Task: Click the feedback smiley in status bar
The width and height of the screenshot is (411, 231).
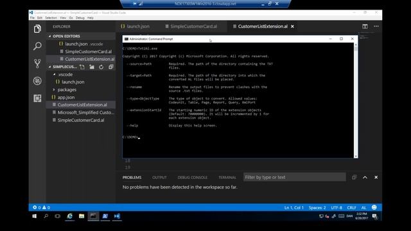Action: [x=374, y=207]
